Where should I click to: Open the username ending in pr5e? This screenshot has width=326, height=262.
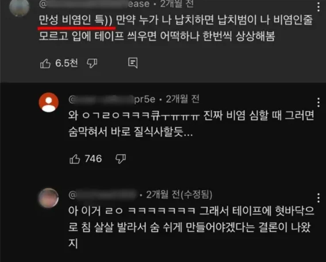[112, 99]
